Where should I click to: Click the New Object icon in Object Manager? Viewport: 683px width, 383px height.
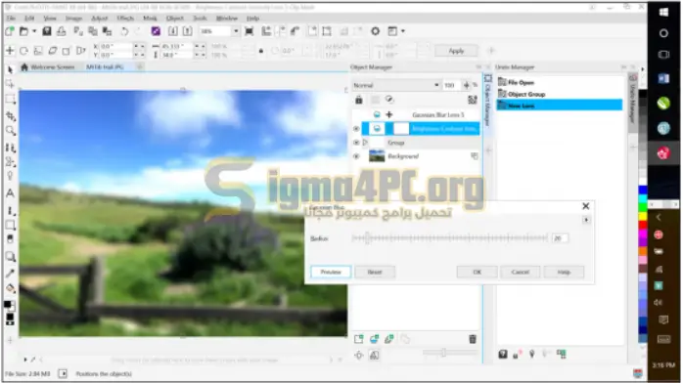[358, 339]
